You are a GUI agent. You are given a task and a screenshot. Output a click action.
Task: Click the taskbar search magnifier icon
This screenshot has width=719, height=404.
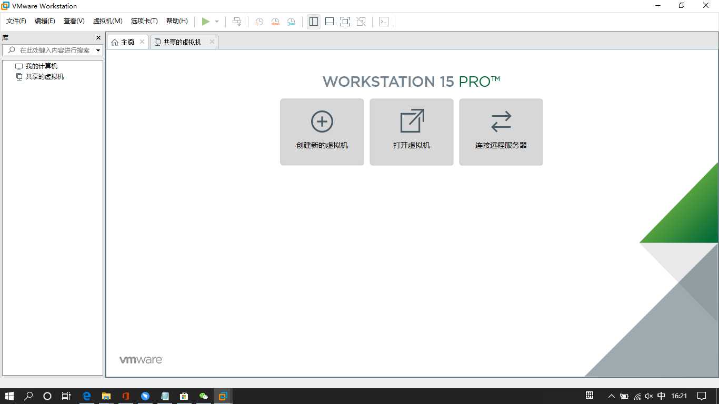(x=29, y=396)
